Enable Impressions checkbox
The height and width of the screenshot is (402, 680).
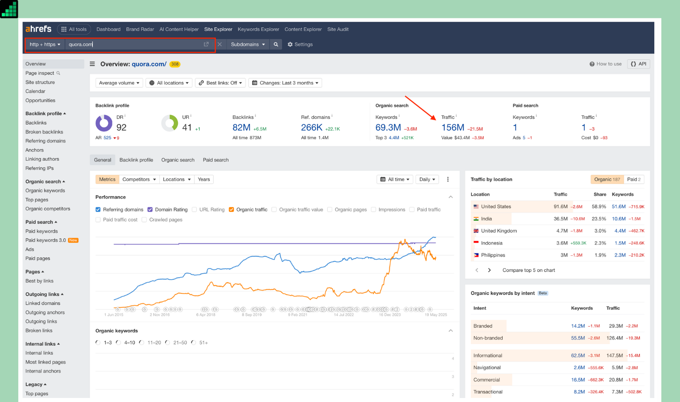click(x=374, y=210)
